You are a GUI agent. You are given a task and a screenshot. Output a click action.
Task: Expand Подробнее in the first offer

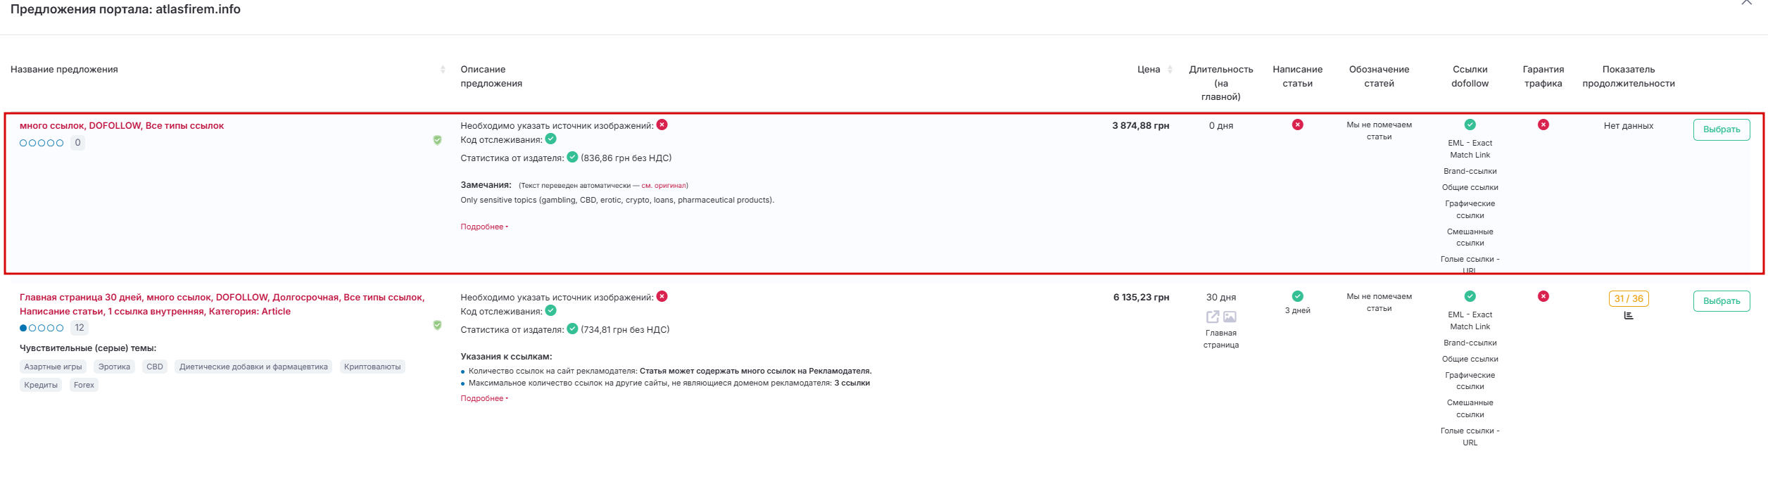(484, 227)
